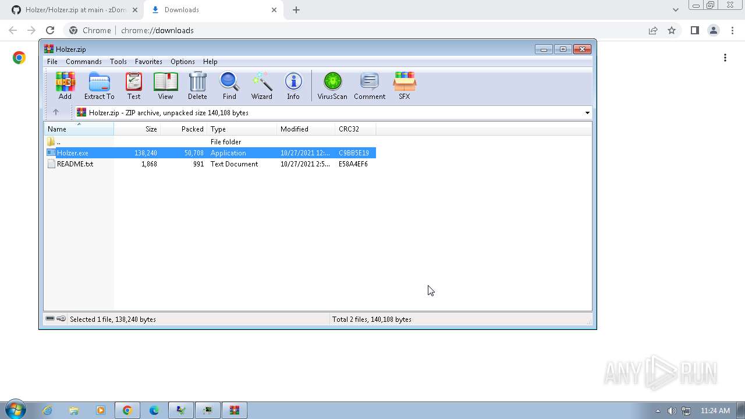Click the Delete trash can icon
Image resolution: width=745 pixels, height=419 pixels.
click(x=197, y=86)
